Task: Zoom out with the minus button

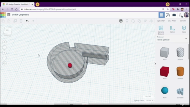Action: pyautogui.click(x=4, y=58)
